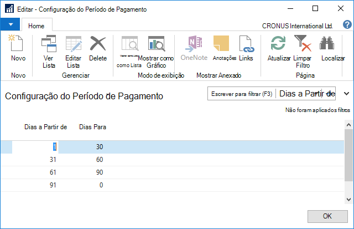Click the list scrollbar down arrow
354x229 pixels.
(348, 200)
